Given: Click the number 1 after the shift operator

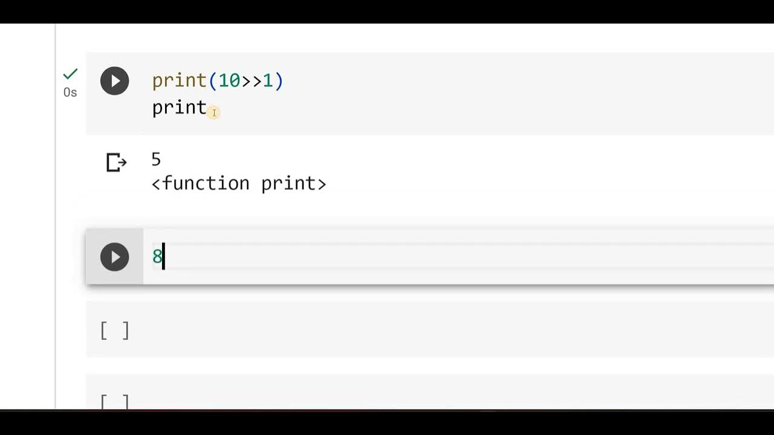Looking at the screenshot, I should pyautogui.click(x=268, y=81).
